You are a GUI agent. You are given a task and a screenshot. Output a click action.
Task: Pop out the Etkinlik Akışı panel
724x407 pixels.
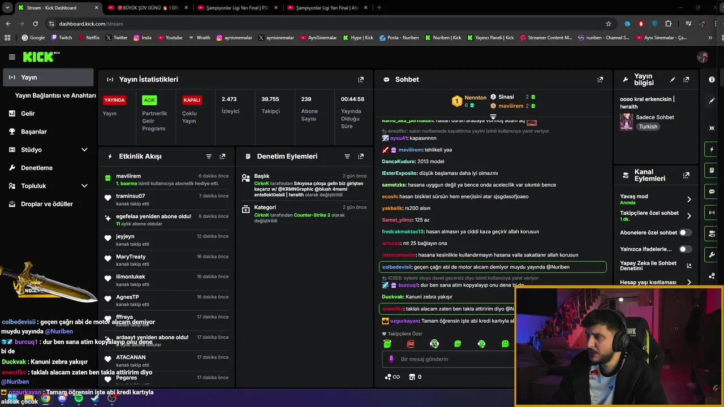(222, 157)
